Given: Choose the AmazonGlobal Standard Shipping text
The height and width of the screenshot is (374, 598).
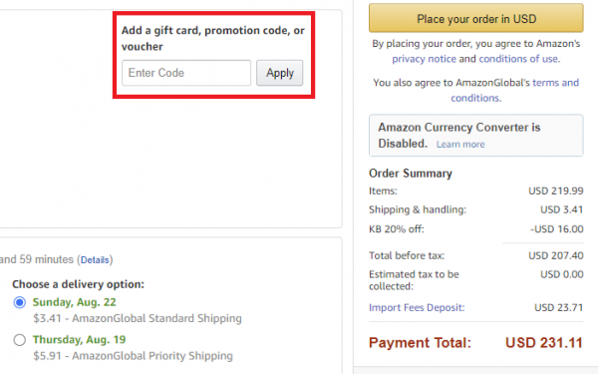Looking at the screenshot, I should 138,318.
